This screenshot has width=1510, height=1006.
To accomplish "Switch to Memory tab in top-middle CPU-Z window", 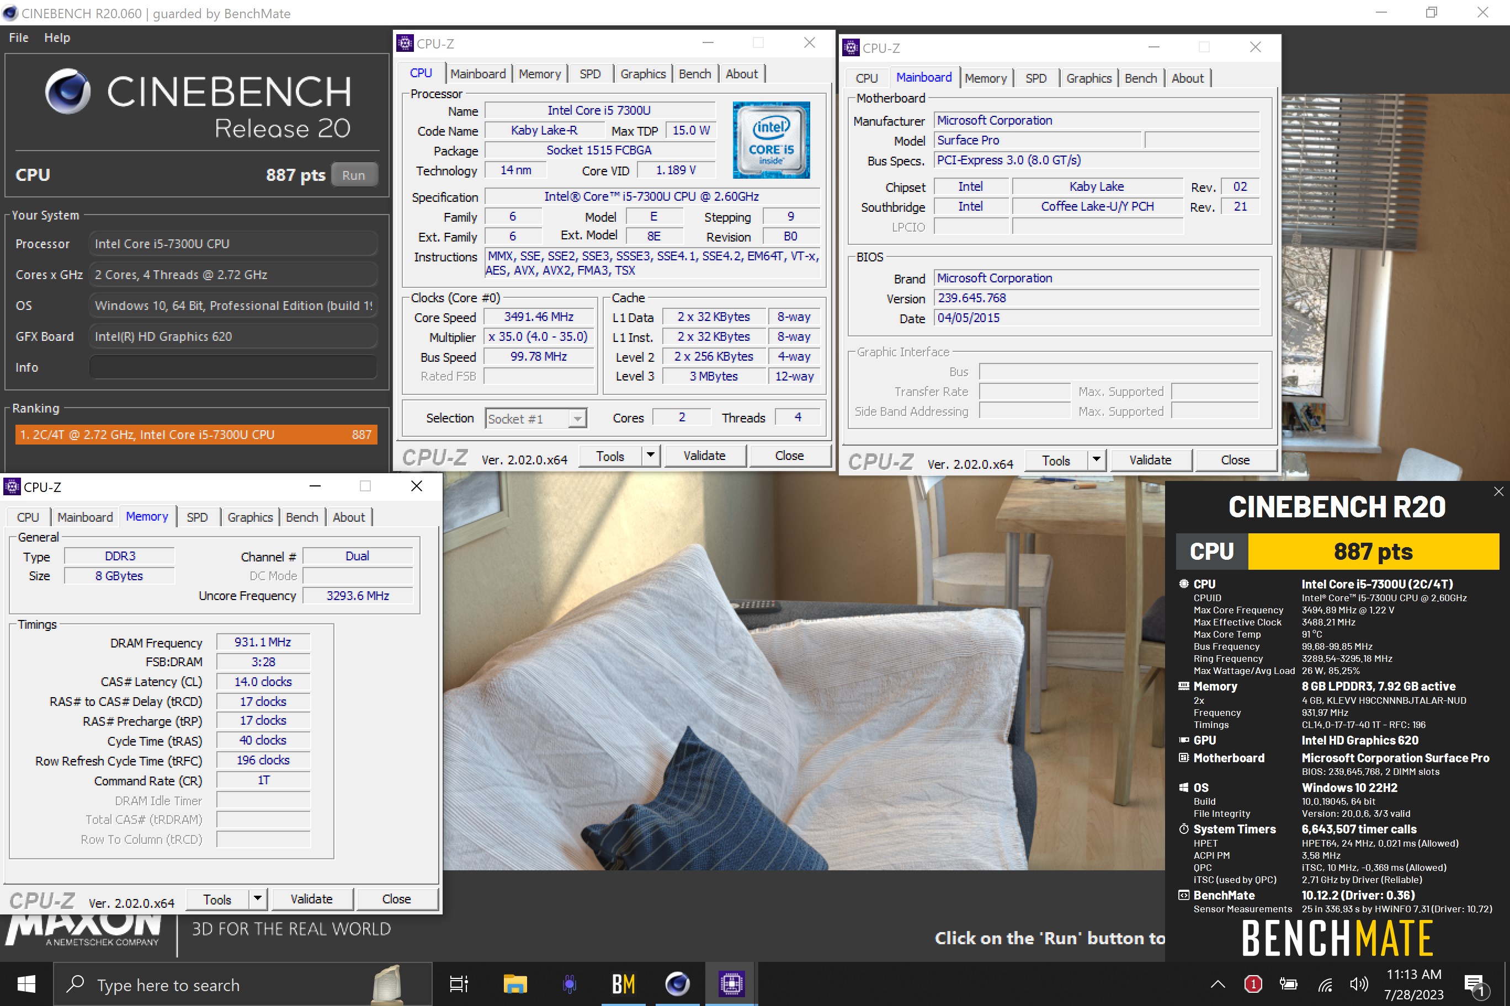I will [539, 74].
